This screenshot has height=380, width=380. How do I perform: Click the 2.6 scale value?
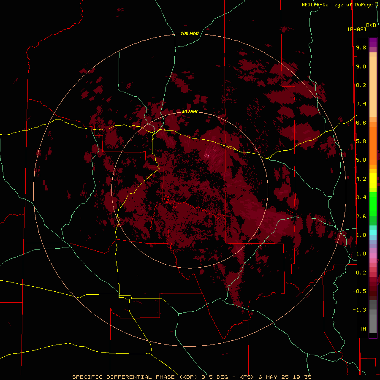pos(361,217)
